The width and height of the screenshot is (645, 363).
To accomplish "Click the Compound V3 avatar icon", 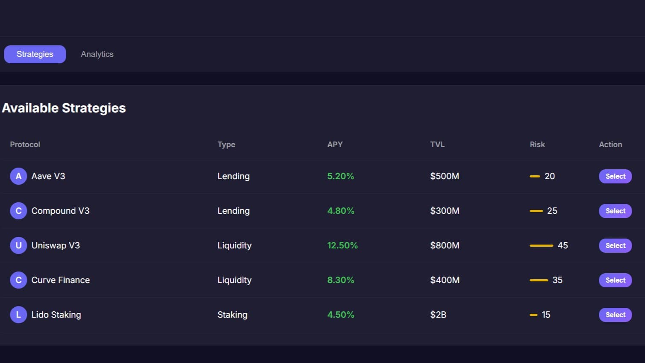I will (18, 211).
